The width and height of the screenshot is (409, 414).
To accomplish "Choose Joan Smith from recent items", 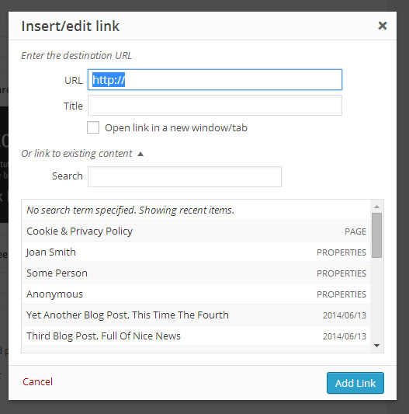I will click(196, 252).
